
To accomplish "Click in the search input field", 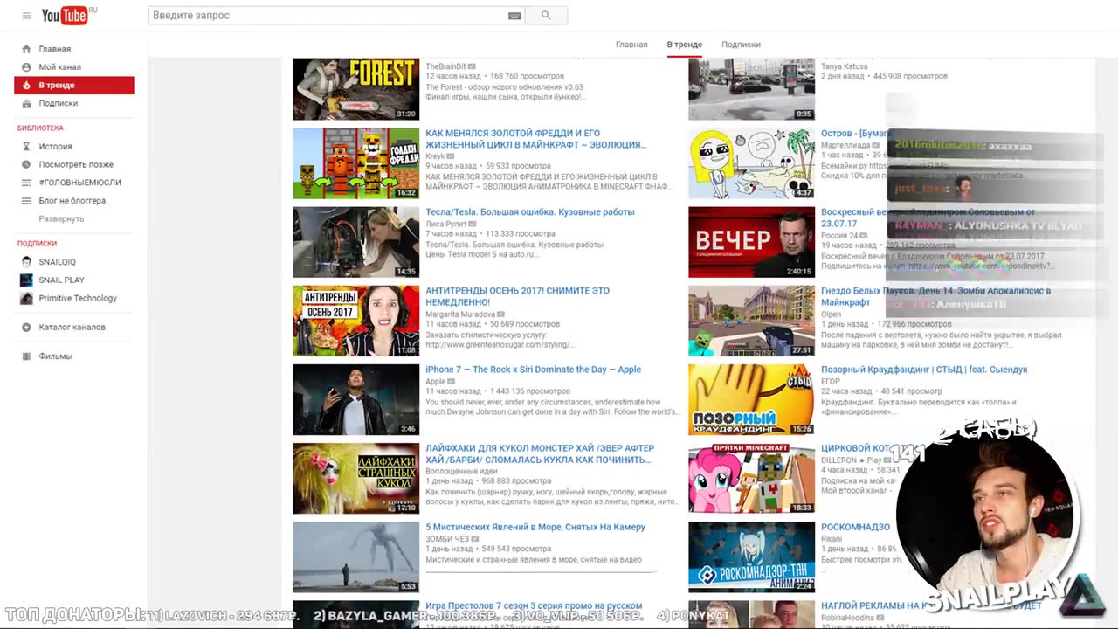I will point(328,16).
